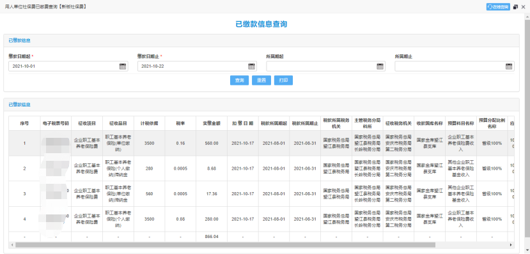Click 实缴金额 cell 8.68 in row 2
This screenshot has height=254, width=530.
click(212, 168)
